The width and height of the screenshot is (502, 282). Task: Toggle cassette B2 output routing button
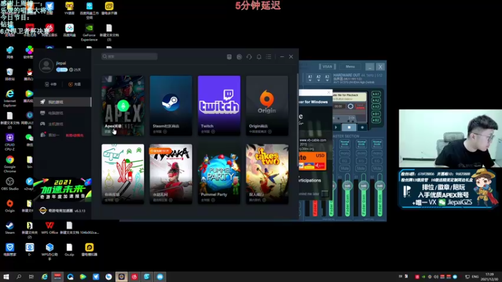376,120
